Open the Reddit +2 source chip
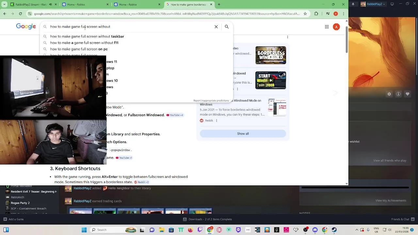Image resolution: width=418 pixels, height=235 pixels. tap(141, 182)
